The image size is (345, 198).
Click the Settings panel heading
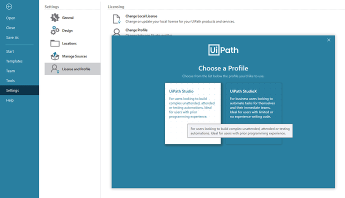pyautogui.click(x=51, y=7)
